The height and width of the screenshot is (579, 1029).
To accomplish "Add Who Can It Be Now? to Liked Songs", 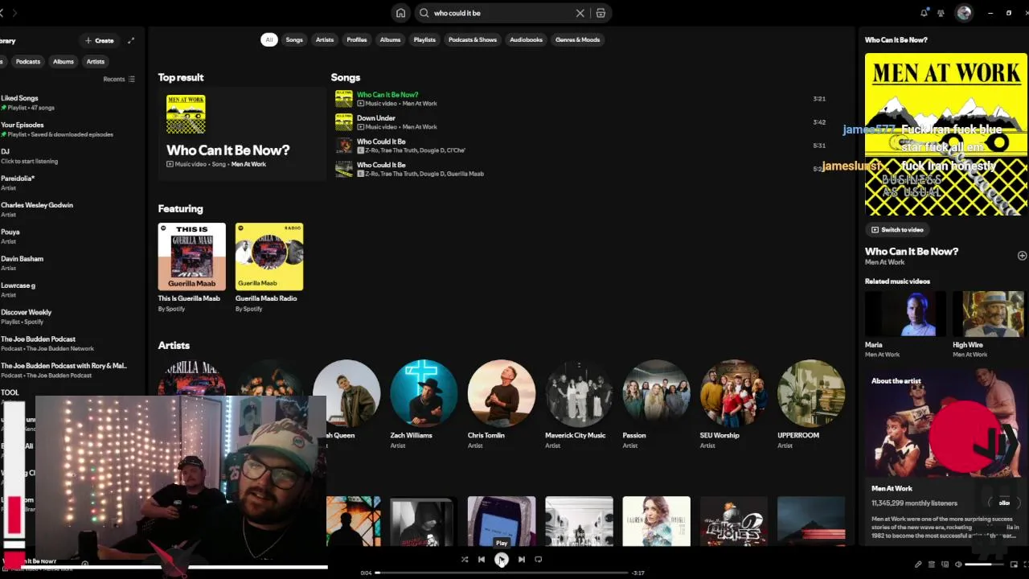I will tap(1022, 256).
